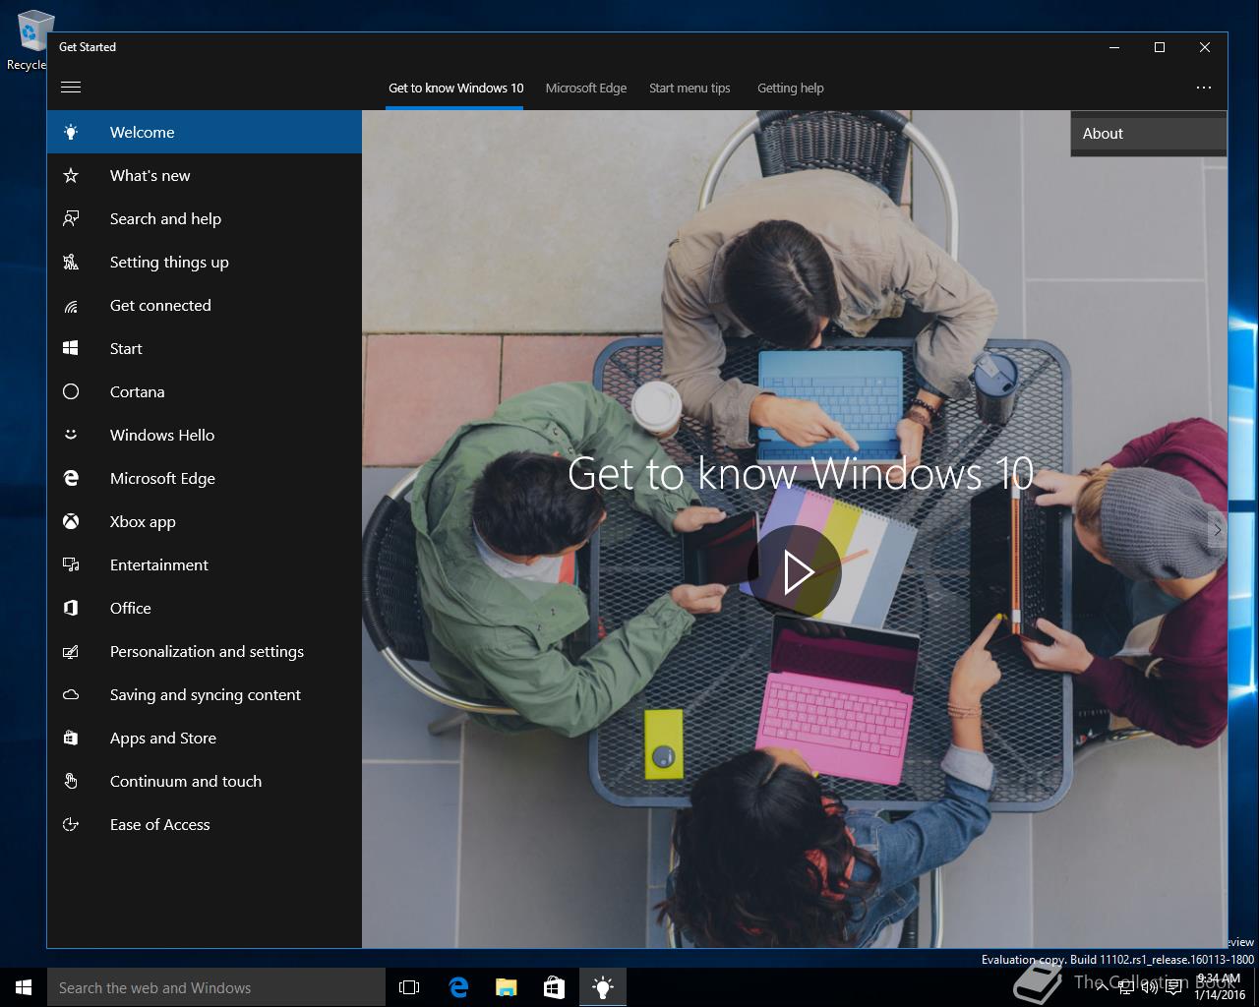Click the Get connected signal icon
1259x1007 pixels.
point(71,305)
